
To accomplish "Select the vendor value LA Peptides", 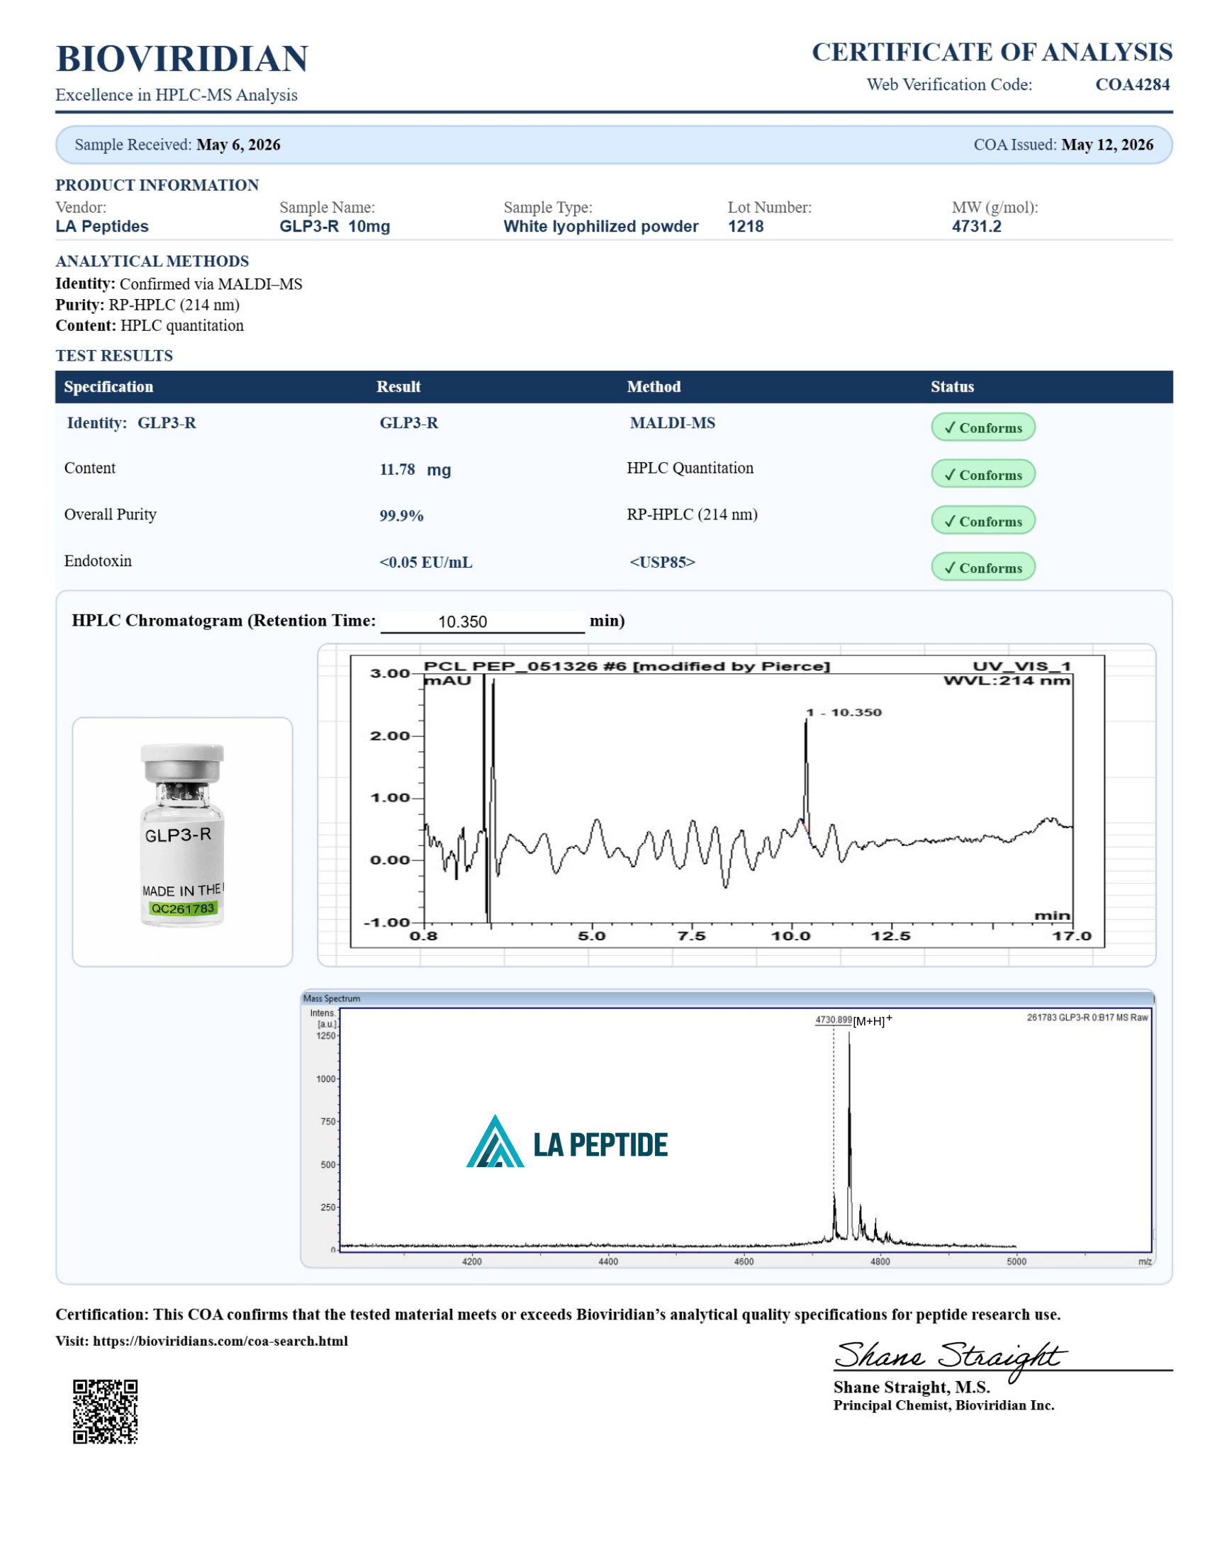I will (x=102, y=226).
